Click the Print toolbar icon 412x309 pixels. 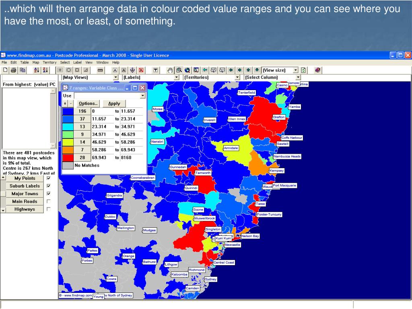pyautogui.click(x=14, y=70)
